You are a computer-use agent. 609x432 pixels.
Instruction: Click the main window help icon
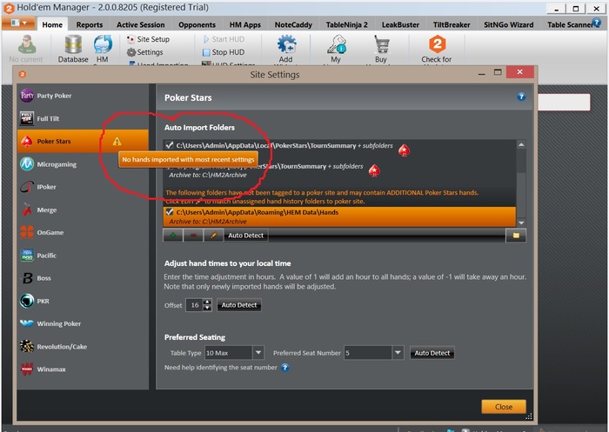(x=596, y=23)
